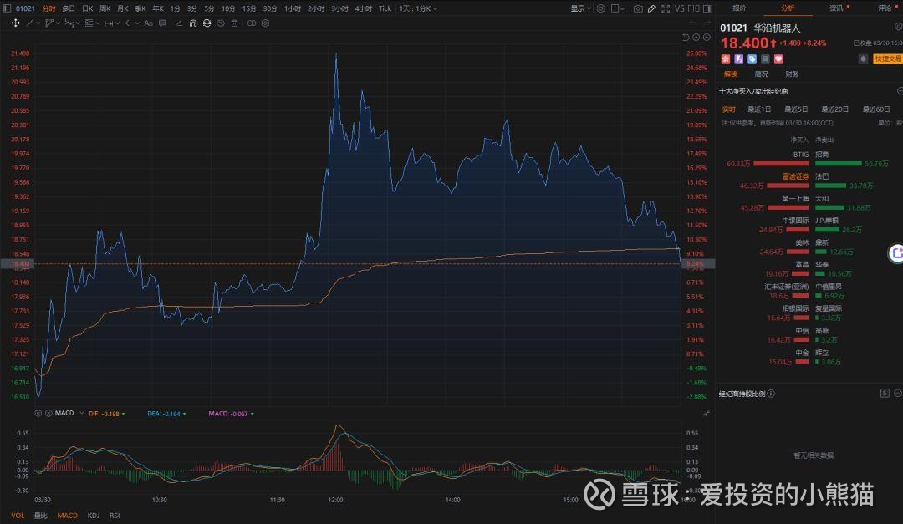Viewport: 903px width, 524px height.
Task: Switch chart to 周K weekly candles
Action: point(105,8)
